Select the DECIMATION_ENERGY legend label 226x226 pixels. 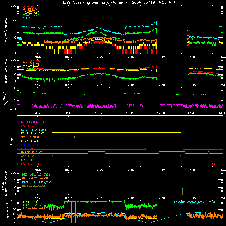point(36,175)
